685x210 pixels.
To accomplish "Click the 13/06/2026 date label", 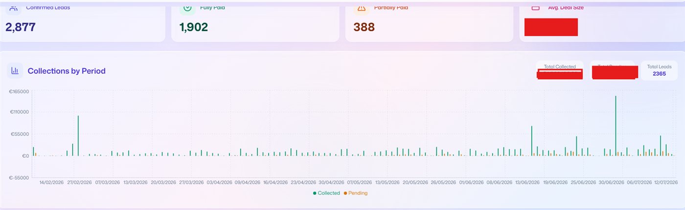I will point(527,182).
